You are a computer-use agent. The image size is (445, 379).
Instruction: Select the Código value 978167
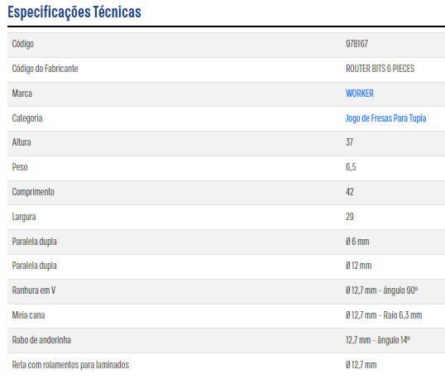tap(356, 44)
